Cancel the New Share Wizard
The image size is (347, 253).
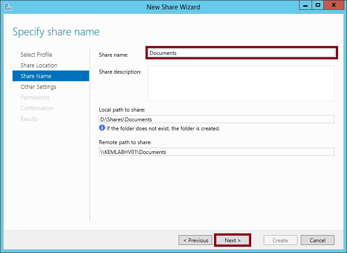[x=317, y=240]
